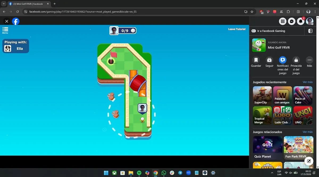This screenshot has width=319, height=177.
Task: Open the Windows Start menu
Action: (106, 173)
